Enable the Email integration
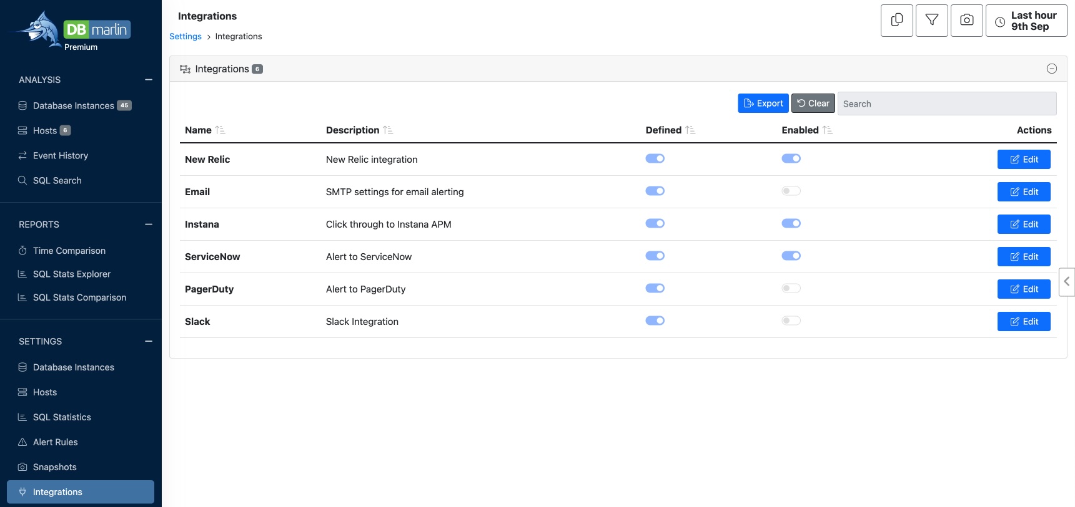 pyautogui.click(x=791, y=191)
